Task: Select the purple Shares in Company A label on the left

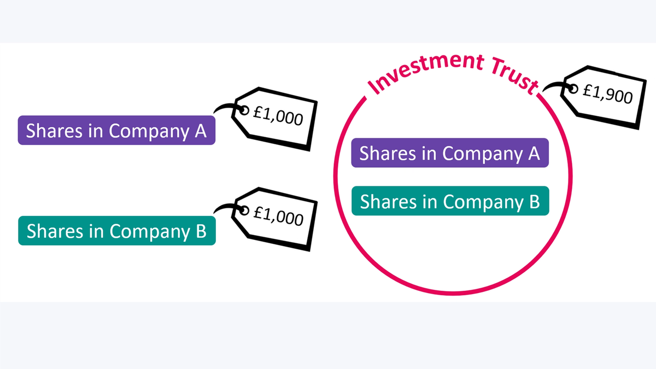Action: 116,131
